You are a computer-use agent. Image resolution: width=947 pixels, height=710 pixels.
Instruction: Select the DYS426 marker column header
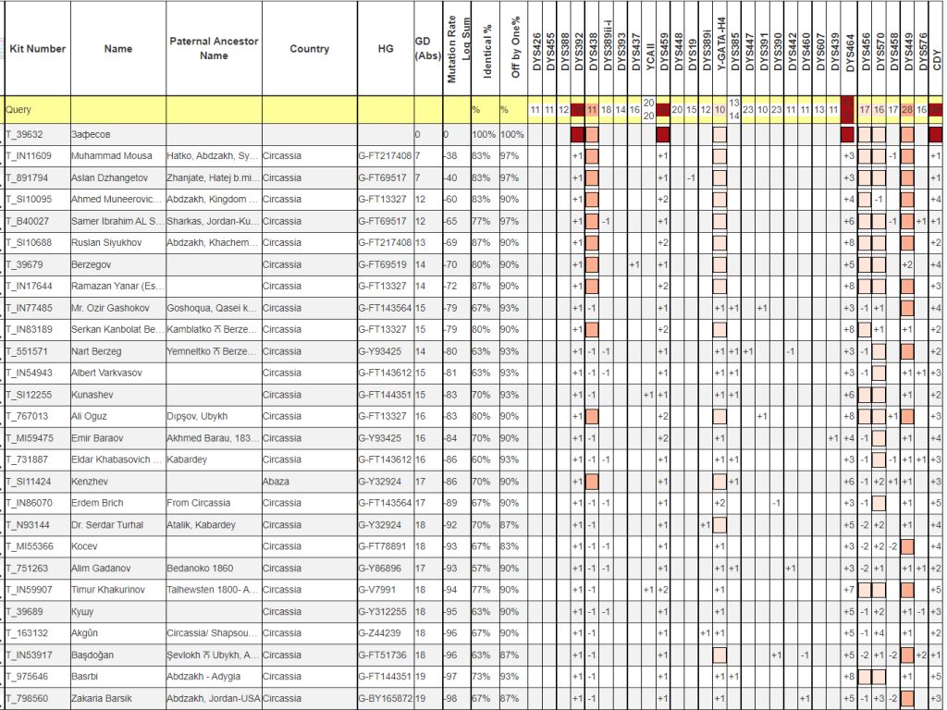[x=536, y=48]
